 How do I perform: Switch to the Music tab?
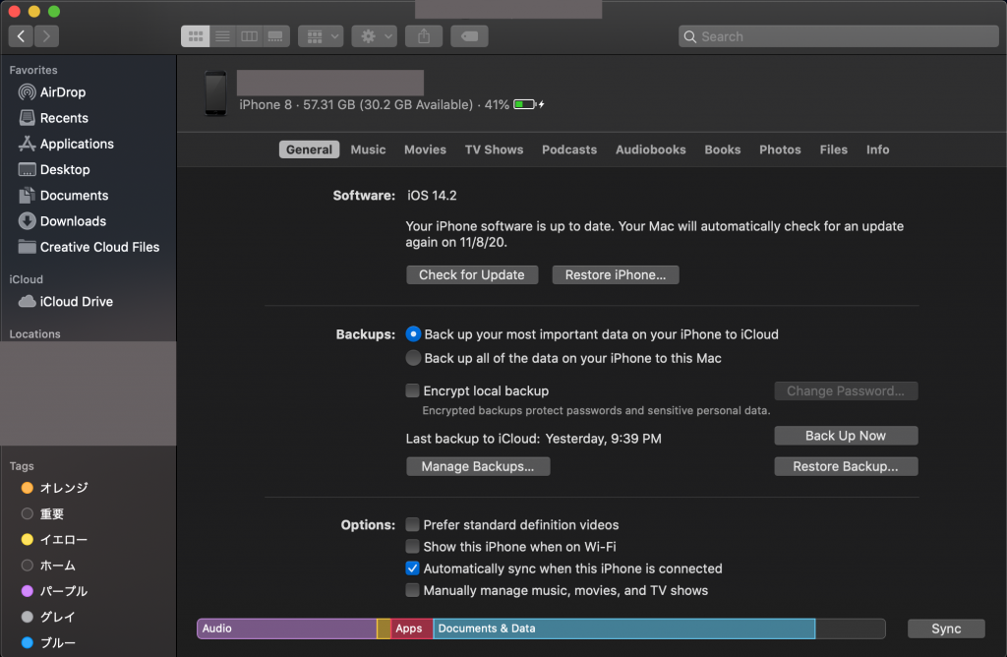368,149
